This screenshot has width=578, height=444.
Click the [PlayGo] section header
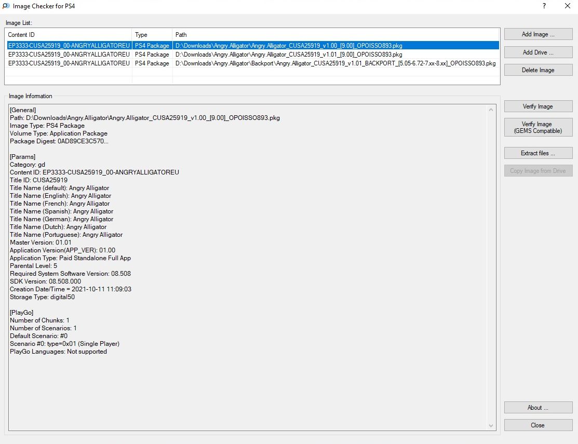tap(21, 313)
